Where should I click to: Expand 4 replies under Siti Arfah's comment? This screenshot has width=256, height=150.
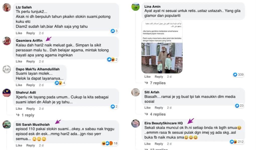click(155, 114)
